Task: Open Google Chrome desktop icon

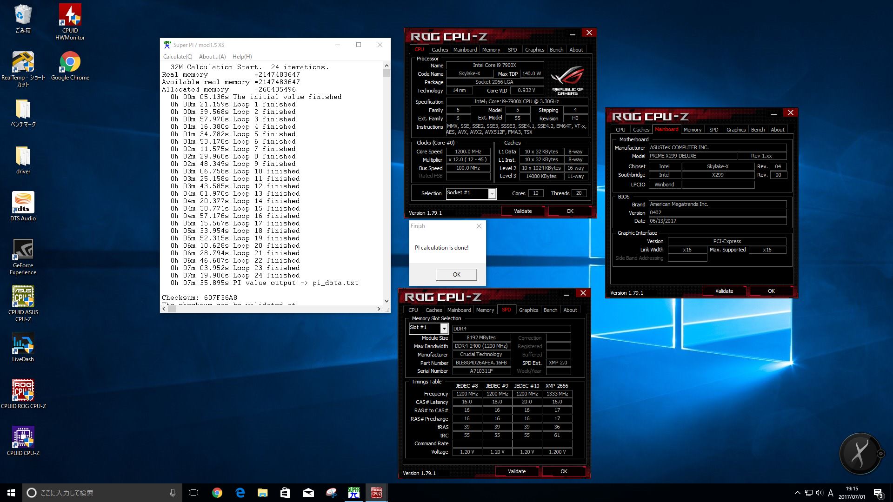Action: click(x=70, y=66)
